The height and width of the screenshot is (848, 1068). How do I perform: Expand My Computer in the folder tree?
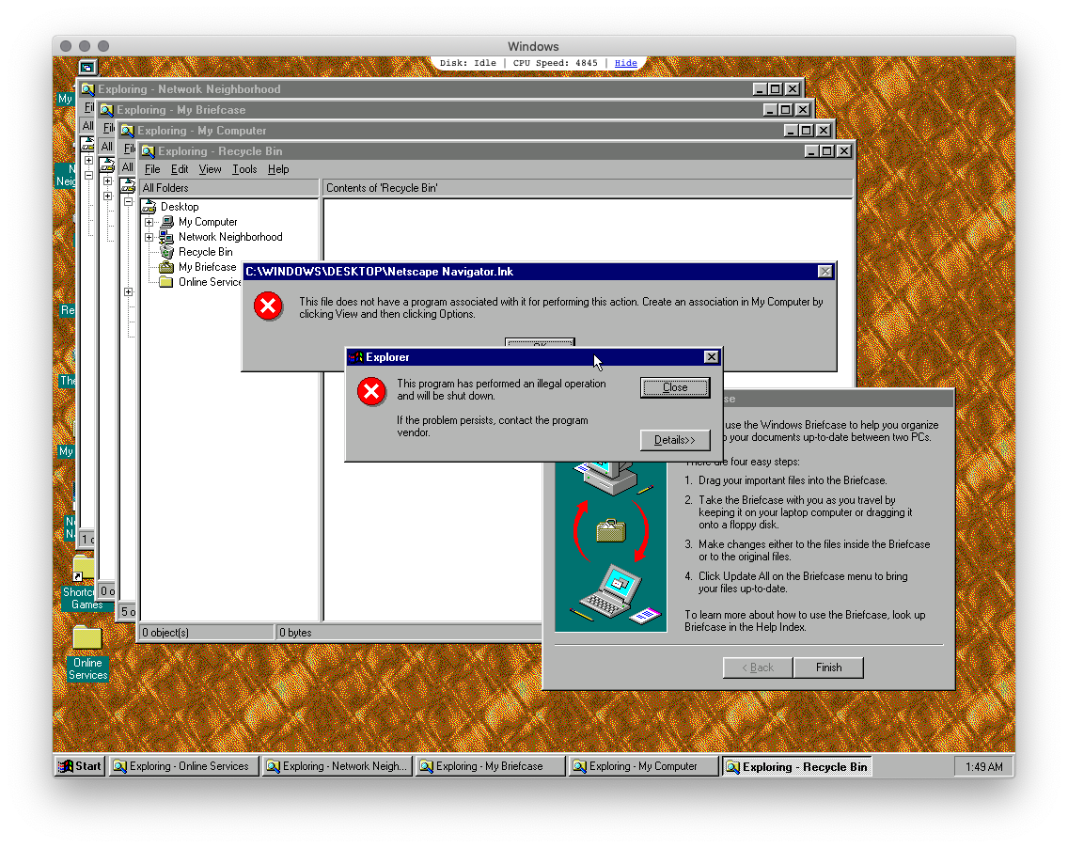(149, 221)
